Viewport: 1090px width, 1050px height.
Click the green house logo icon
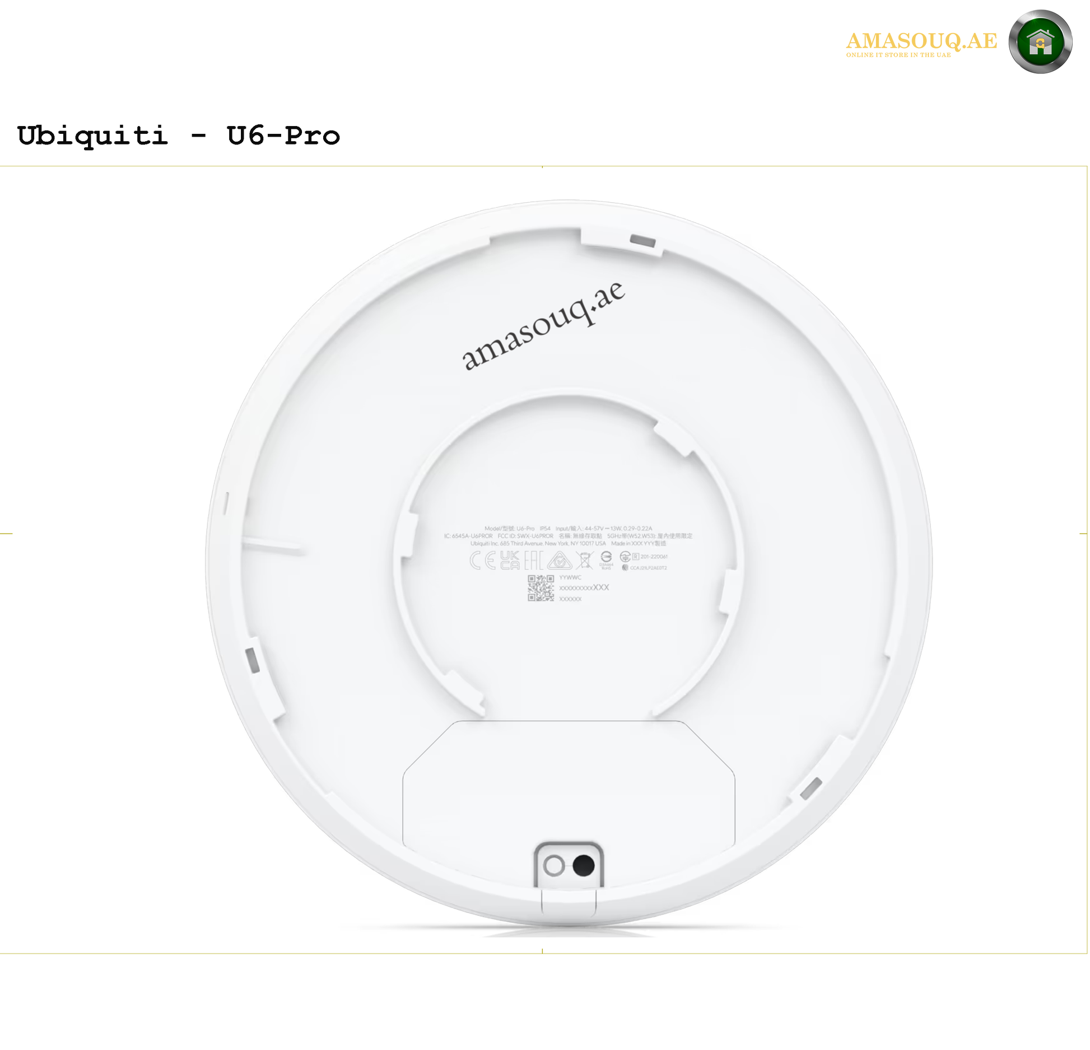1040,41
